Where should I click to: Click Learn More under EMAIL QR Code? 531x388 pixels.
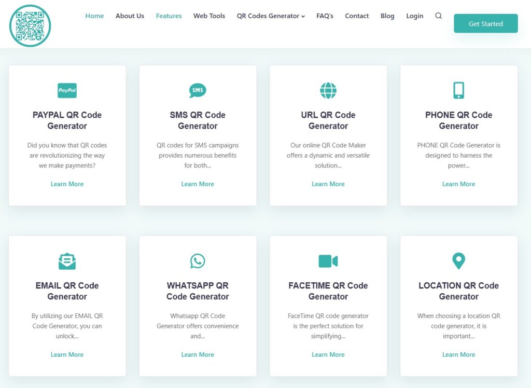pos(67,354)
